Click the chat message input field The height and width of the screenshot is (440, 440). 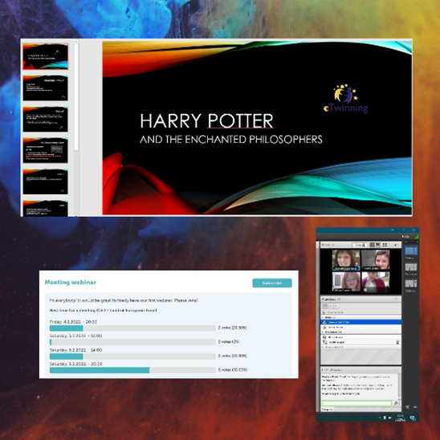(x=356, y=403)
